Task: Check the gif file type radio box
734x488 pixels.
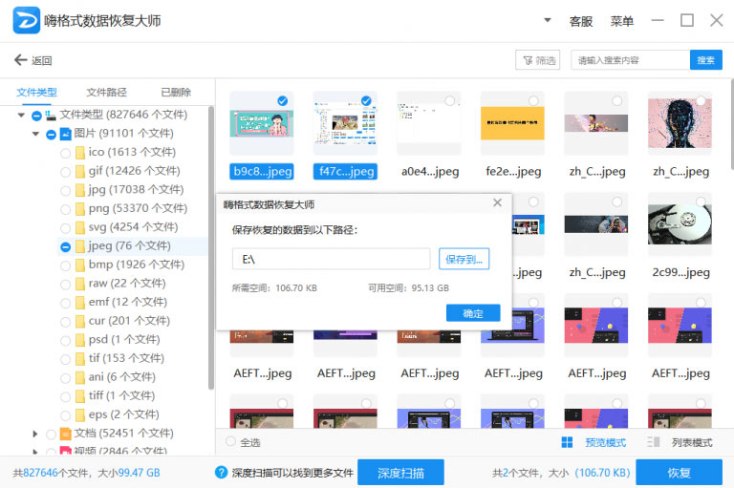Action: [x=65, y=171]
